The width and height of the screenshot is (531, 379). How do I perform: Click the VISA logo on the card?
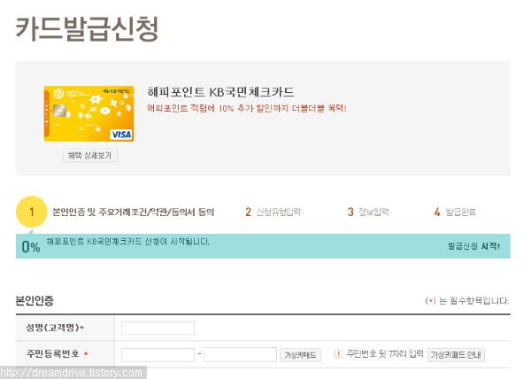121,135
